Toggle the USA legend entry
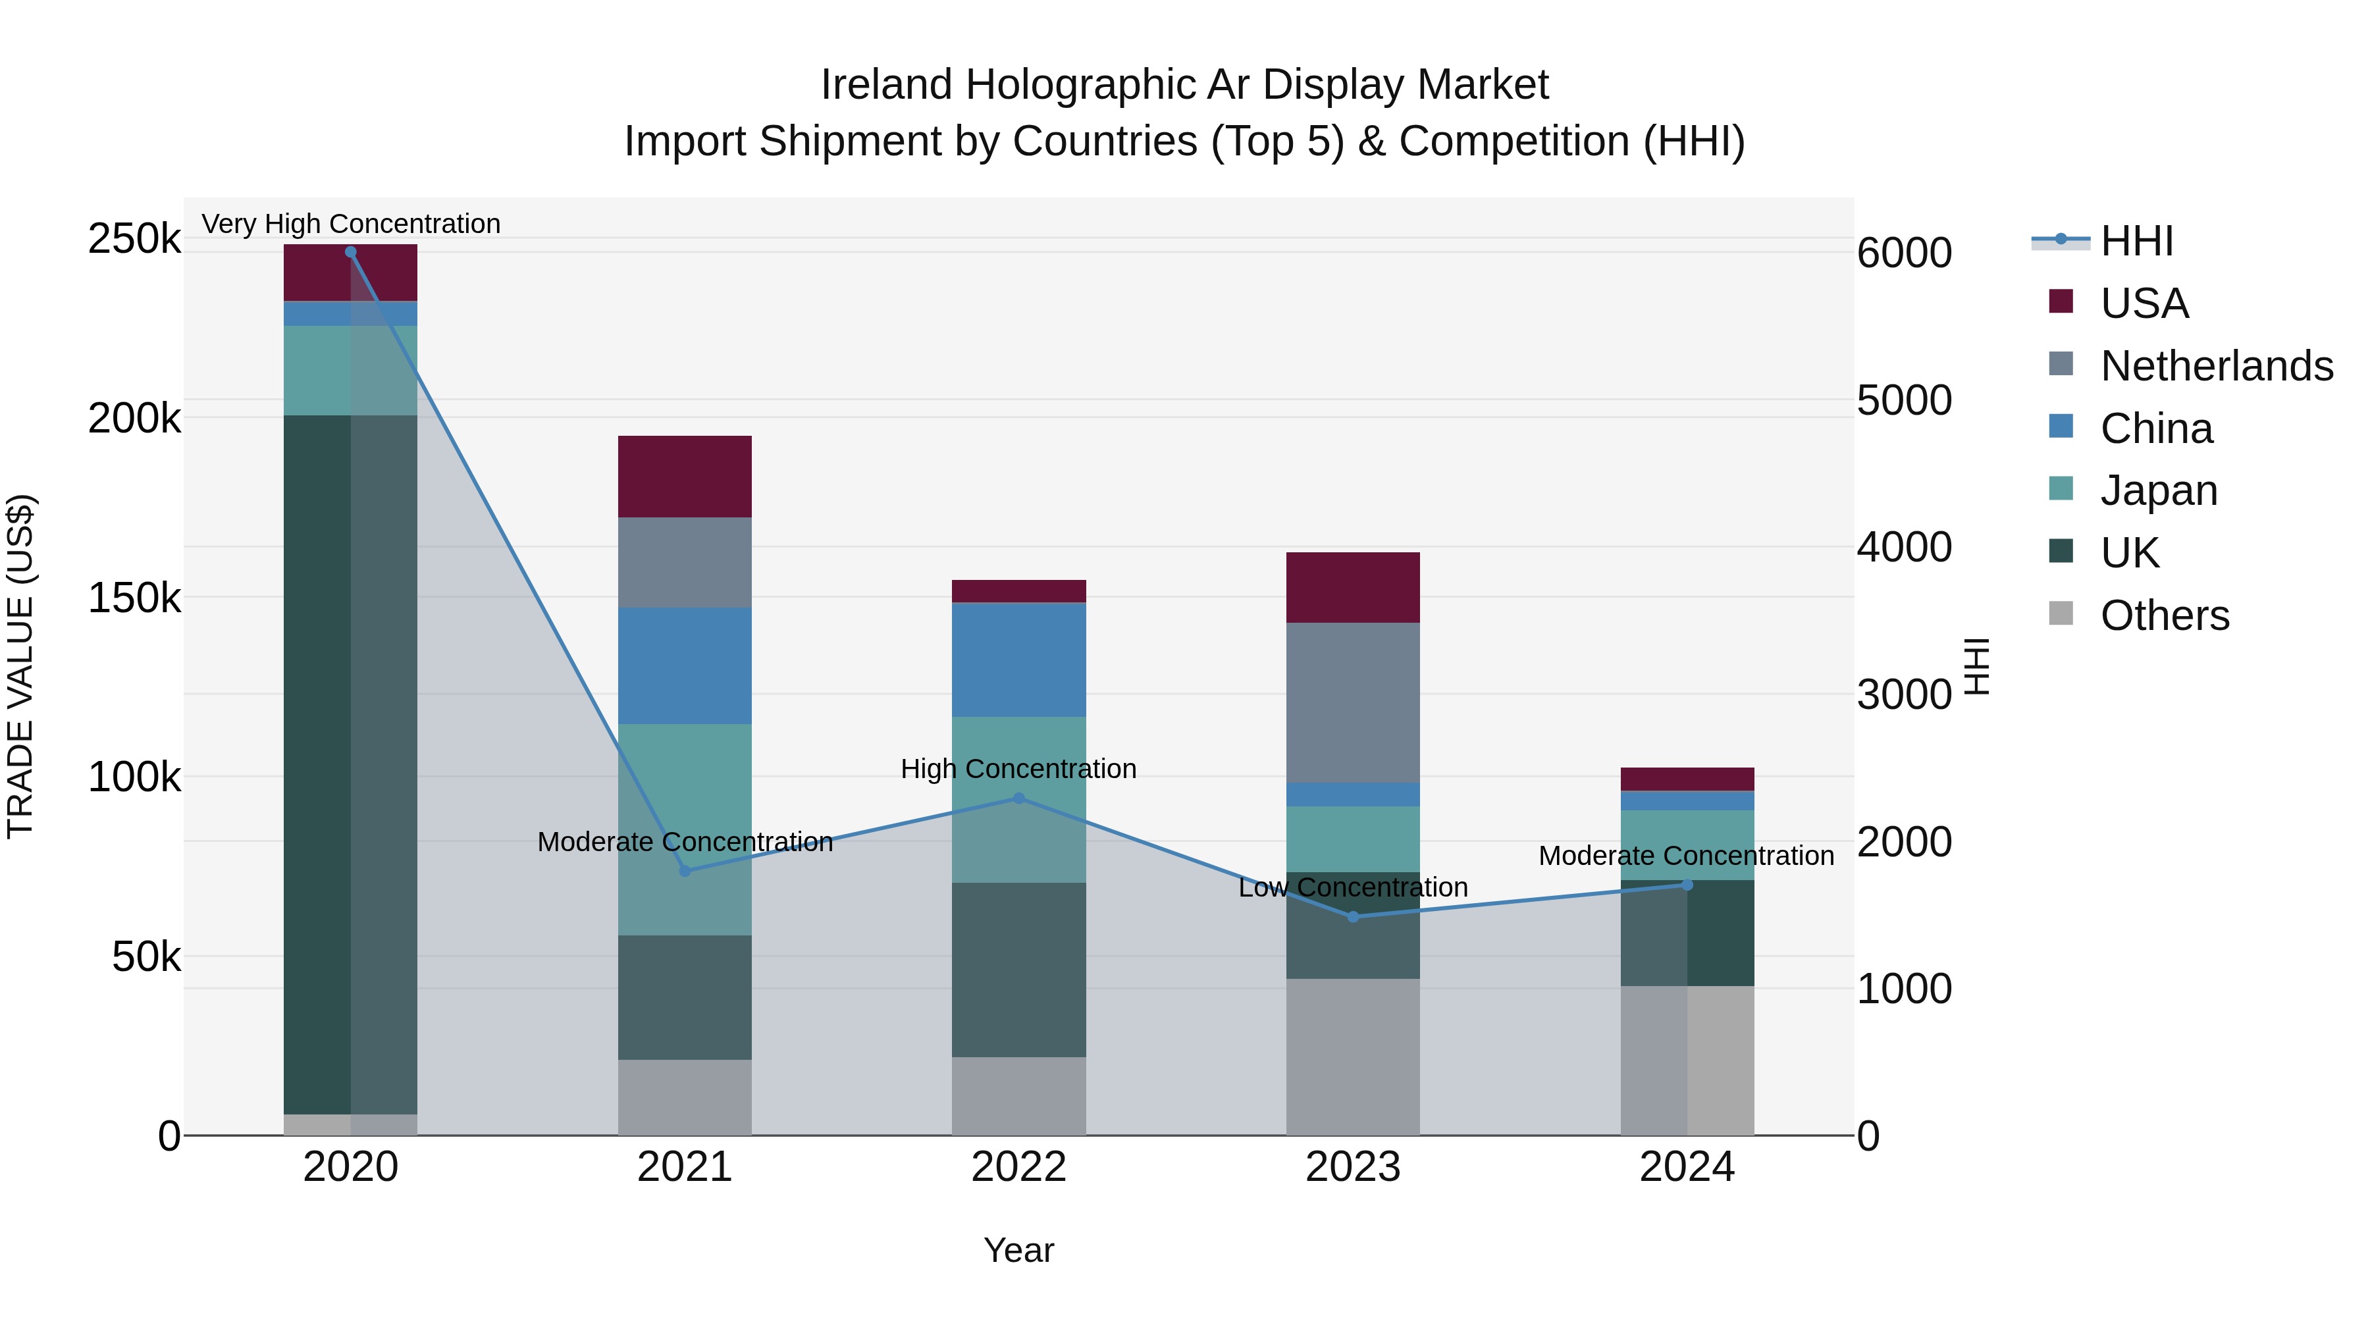Viewport: 2370px width, 1333px height. (2118, 303)
